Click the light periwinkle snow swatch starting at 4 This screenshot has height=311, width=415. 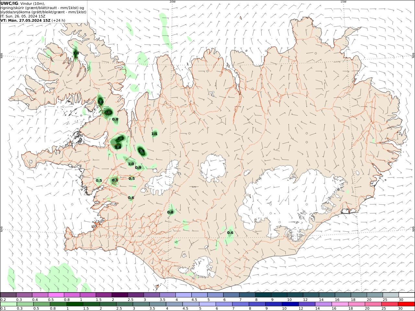coord(184,295)
